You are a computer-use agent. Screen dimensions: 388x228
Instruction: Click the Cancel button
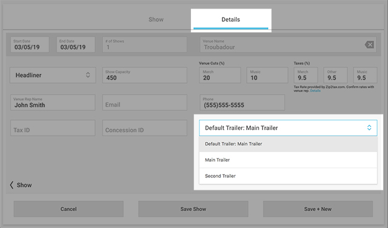pos(69,209)
